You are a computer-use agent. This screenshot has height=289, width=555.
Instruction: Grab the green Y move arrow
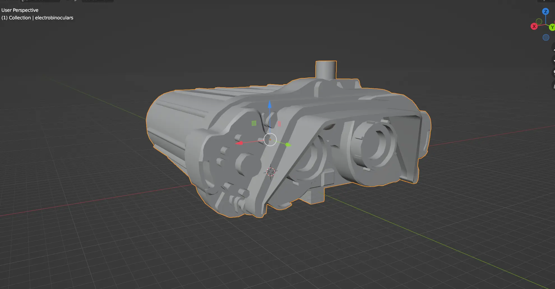288,144
